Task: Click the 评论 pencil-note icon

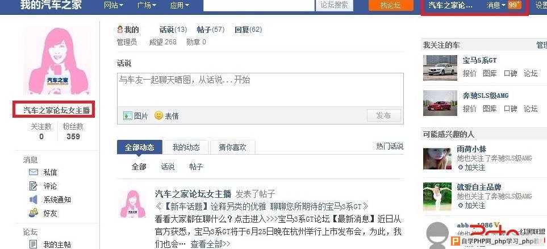Action: pyautogui.click(x=34, y=186)
